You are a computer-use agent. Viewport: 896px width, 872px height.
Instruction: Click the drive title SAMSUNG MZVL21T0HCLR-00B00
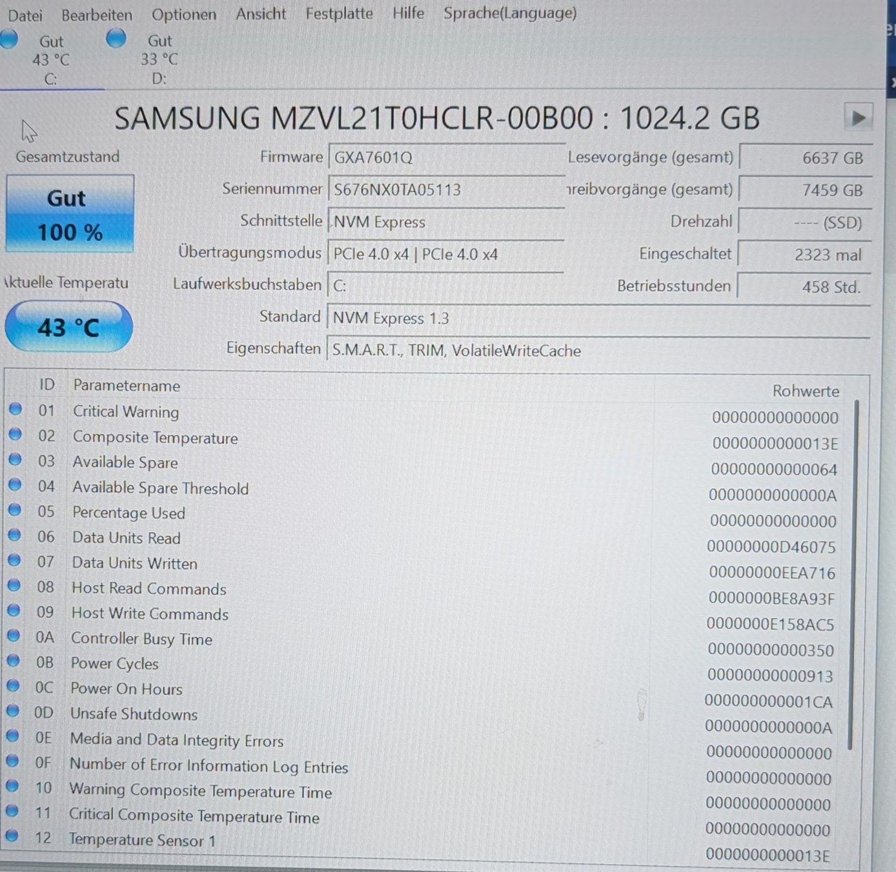[x=354, y=118]
